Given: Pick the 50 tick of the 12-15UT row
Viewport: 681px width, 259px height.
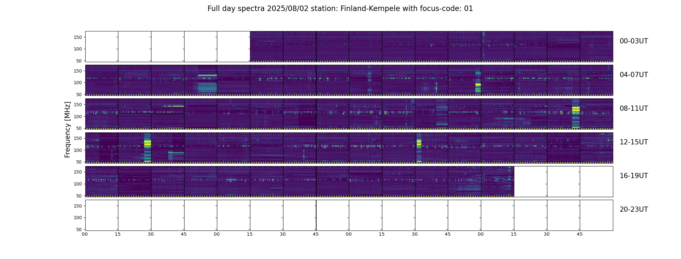Looking at the screenshot, I should coord(79,162).
